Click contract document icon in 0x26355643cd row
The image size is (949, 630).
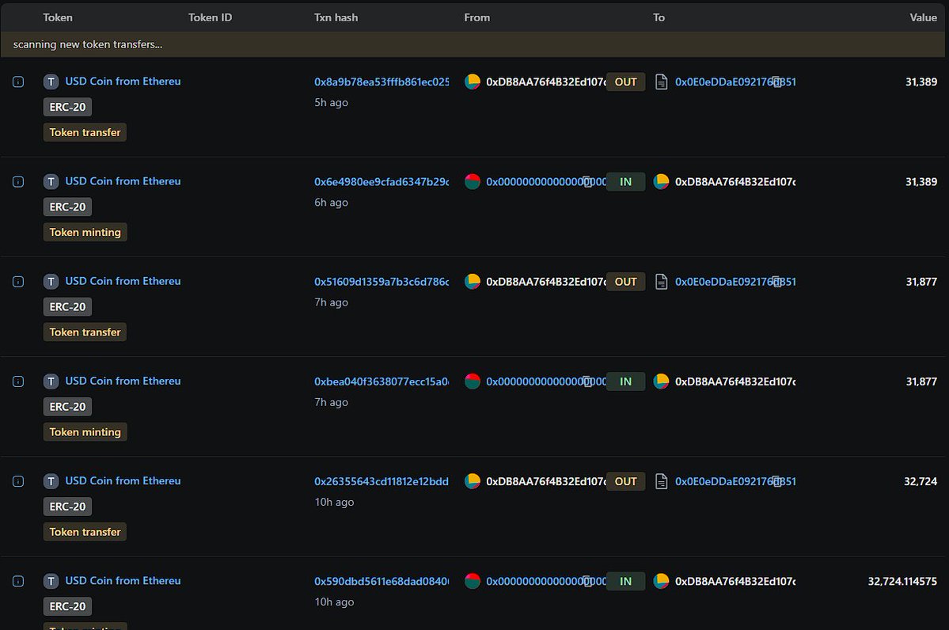[662, 481]
